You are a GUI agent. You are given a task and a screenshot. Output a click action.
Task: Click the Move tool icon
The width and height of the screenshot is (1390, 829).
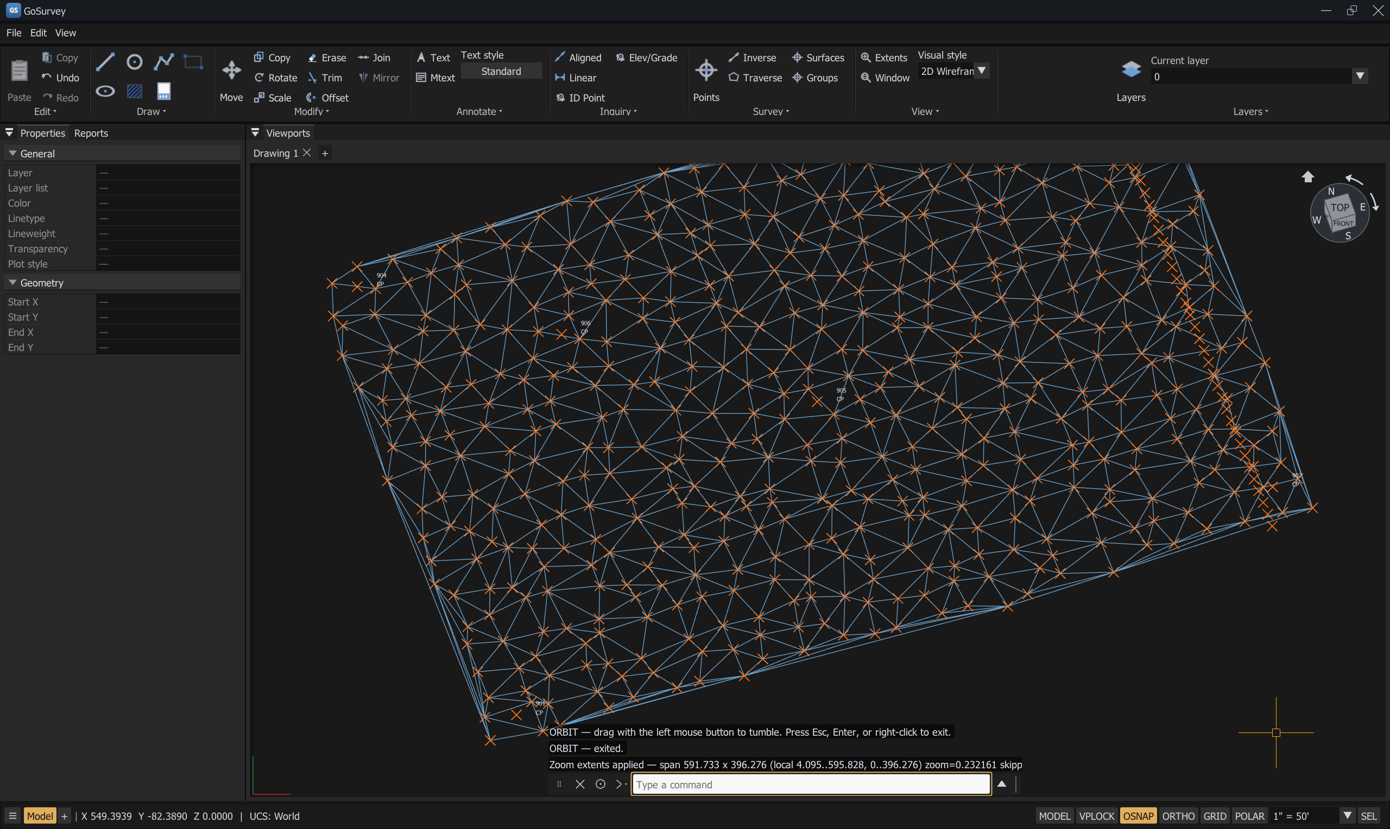[x=231, y=70]
